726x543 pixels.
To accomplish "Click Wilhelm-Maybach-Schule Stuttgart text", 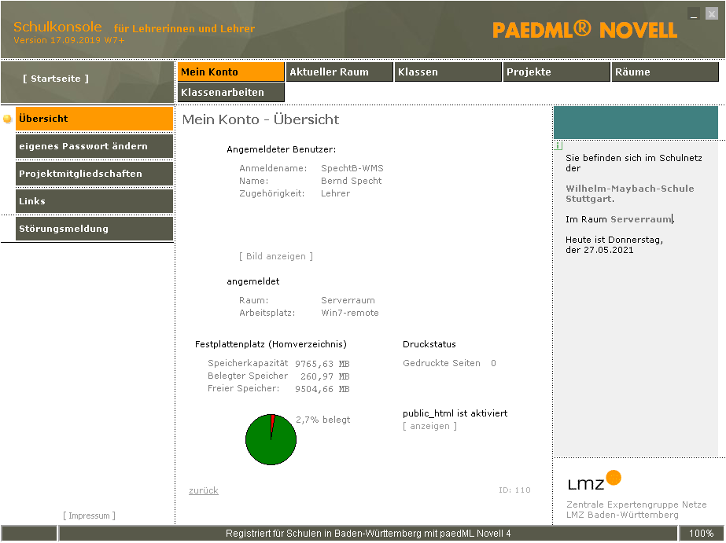I will coord(630,194).
